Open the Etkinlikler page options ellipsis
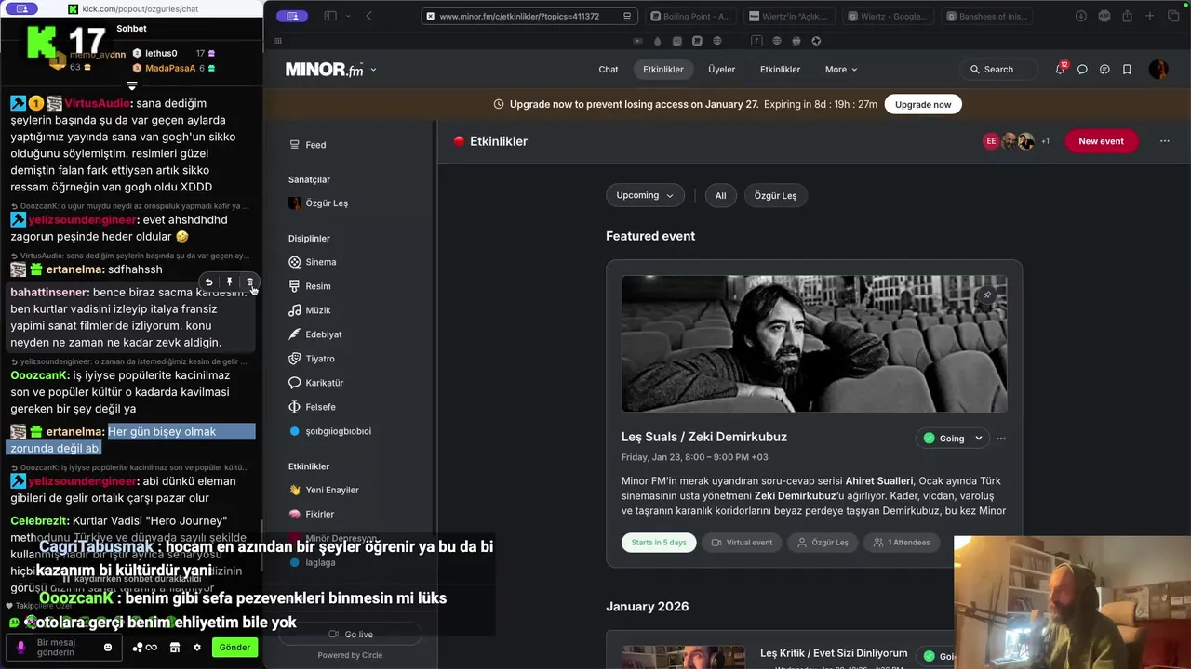Viewport: 1191px width, 669px height. pos(1164,141)
